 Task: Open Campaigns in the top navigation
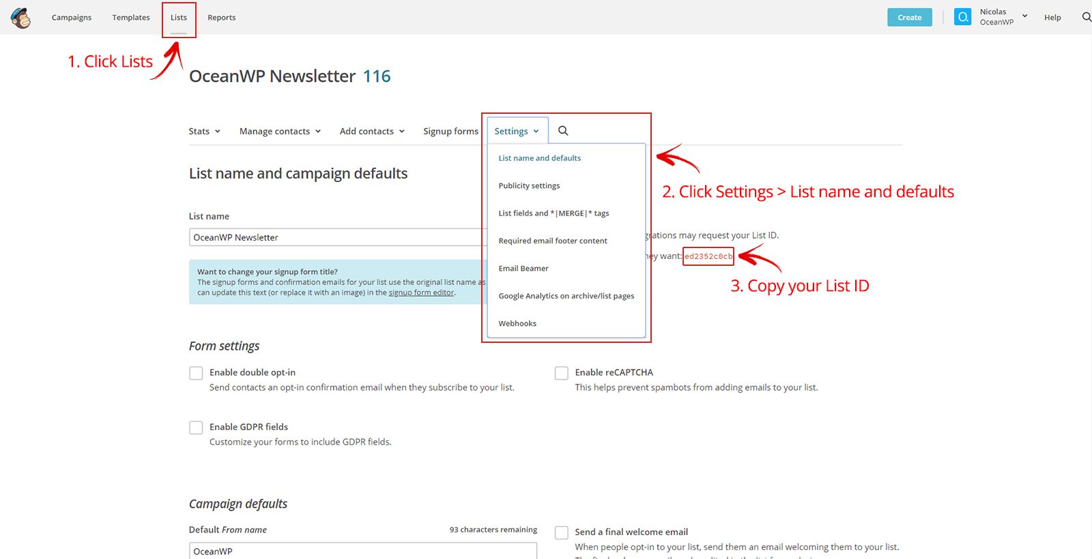(72, 18)
